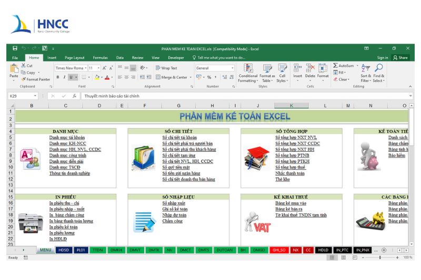
Task: Open the Name Box dropdown for K29
Action: [35, 96]
